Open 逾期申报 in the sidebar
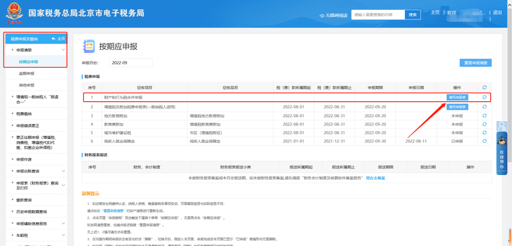Viewport: 512px width, 246px height. 27,73
